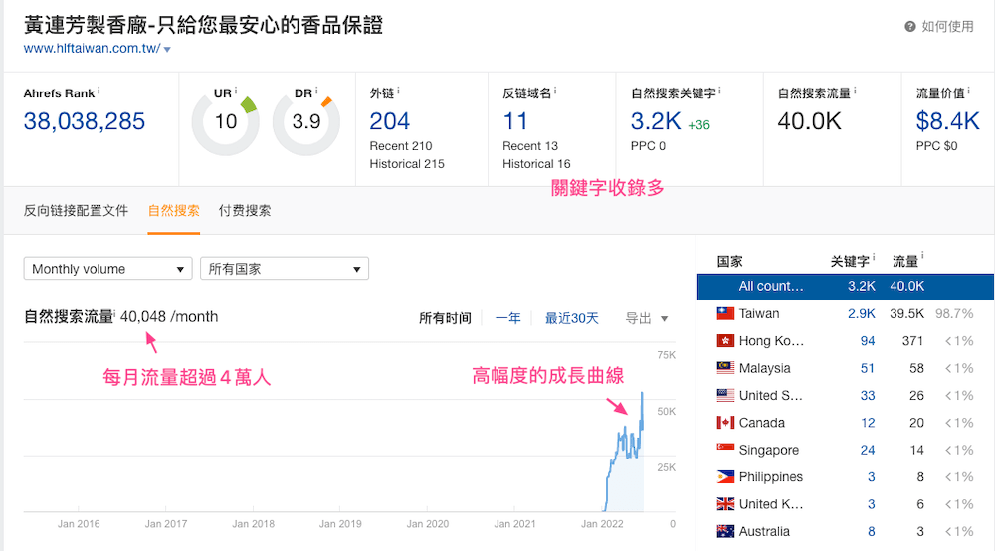Viewport: 995px width, 551px height.
Task: Open United States' 33 keywords link
Action: [868, 396]
